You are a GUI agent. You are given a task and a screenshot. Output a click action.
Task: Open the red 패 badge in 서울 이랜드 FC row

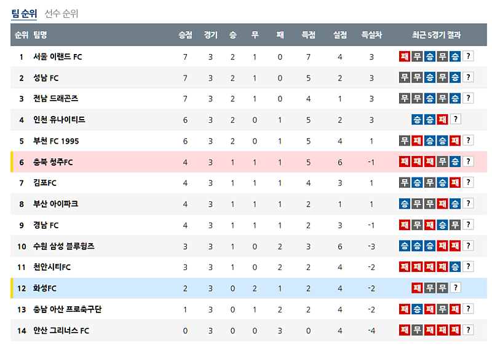click(x=404, y=56)
